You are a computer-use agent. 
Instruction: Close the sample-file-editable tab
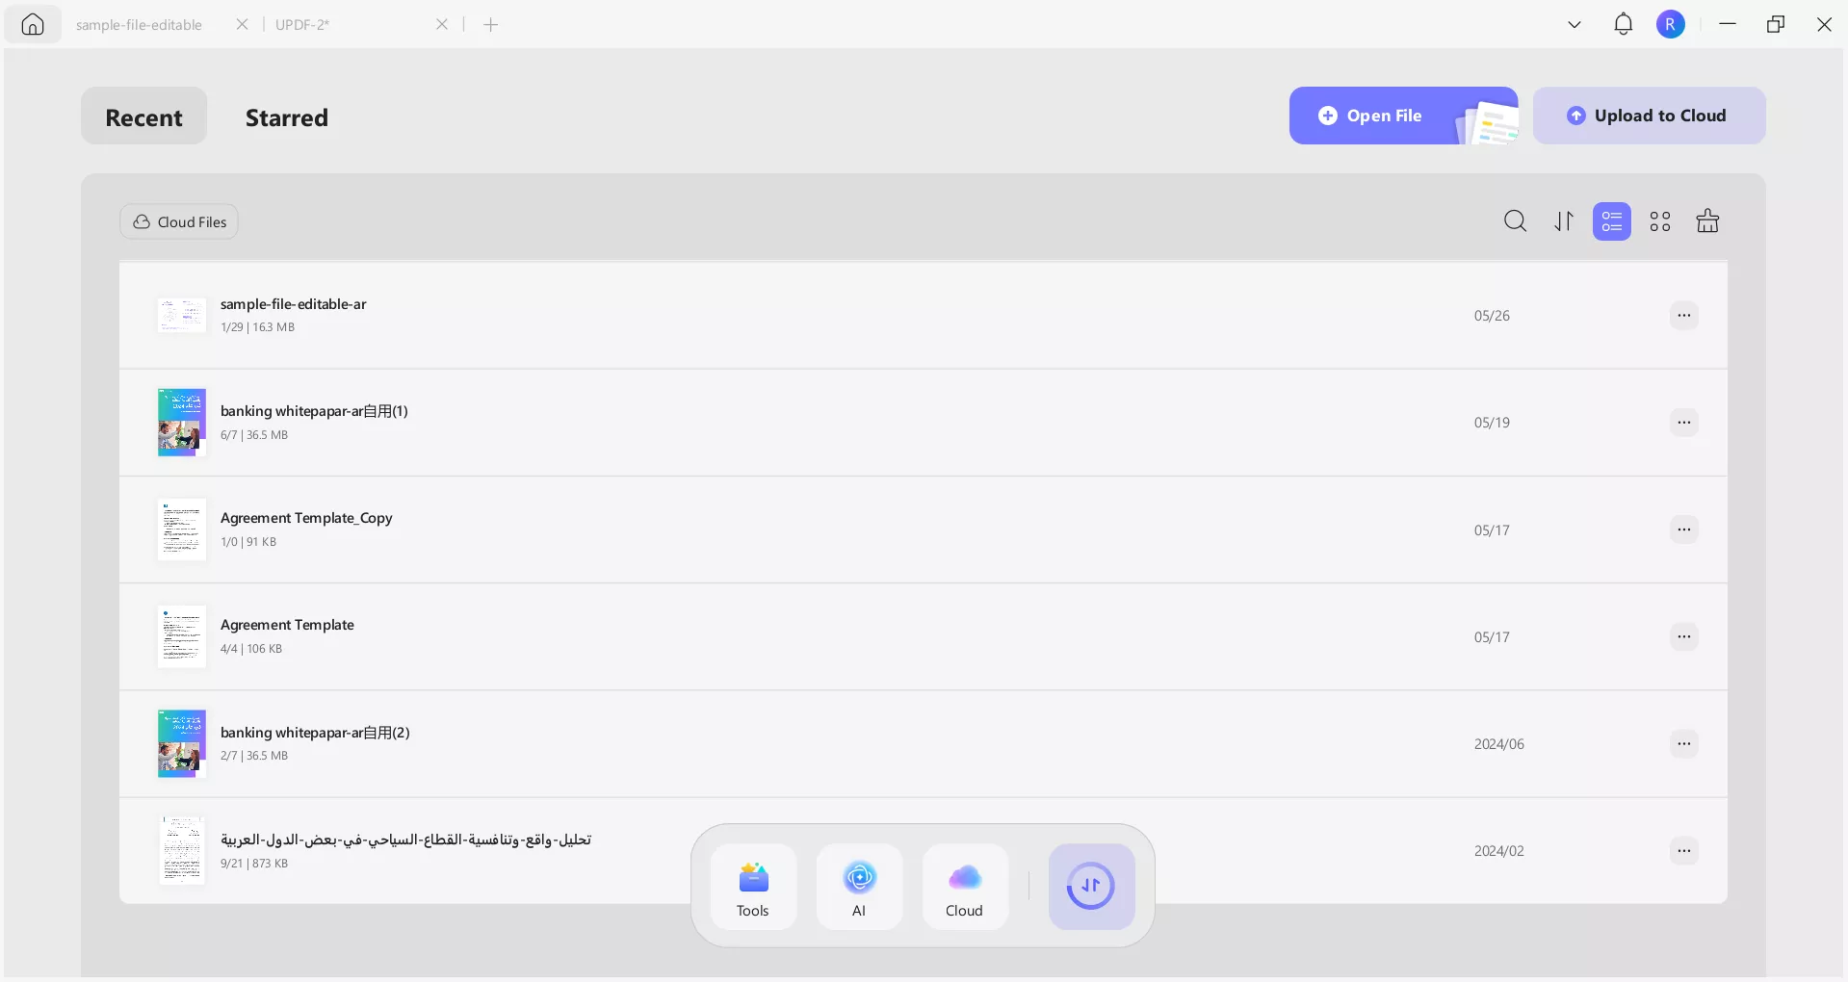(x=242, y=24)
